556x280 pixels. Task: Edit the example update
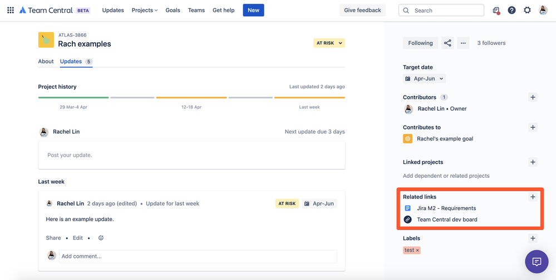(78, 238)
